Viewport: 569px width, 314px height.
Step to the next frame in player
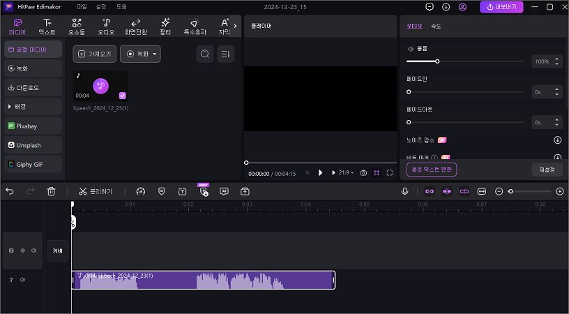(333, 173)
